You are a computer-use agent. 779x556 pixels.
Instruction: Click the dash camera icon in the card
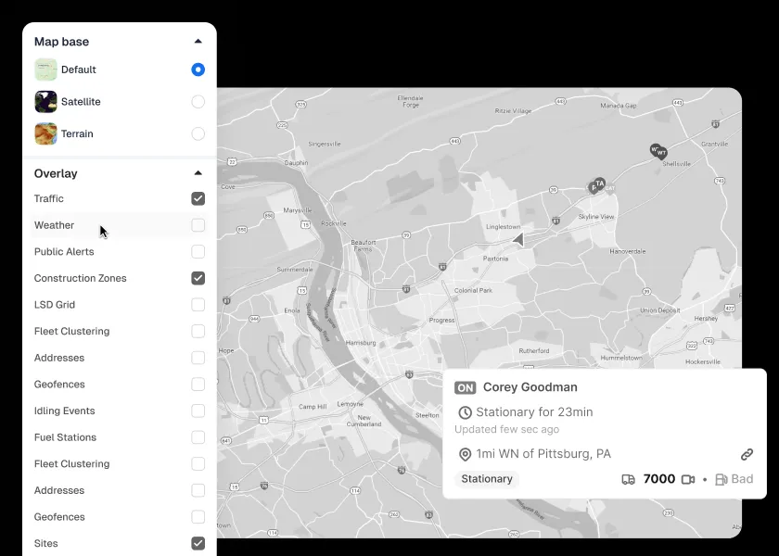click(x=688, y=480)
